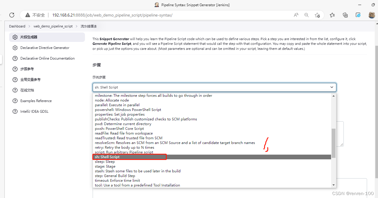378x198 pixels.
Task: Open web_demo_pipeline_script breadcrumb link
Action: 53,26
